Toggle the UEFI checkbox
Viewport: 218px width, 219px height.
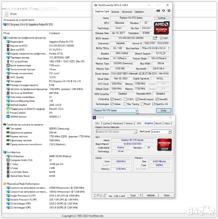coord(161,38)
